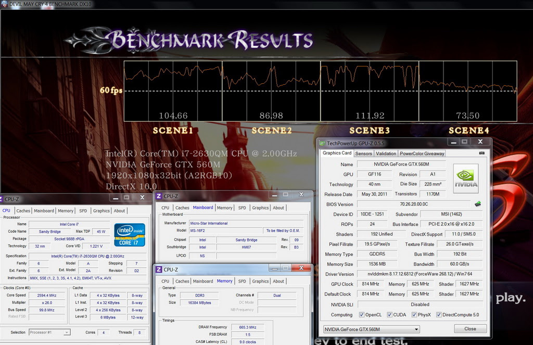This screenshot has width=533, height=345.
Task: Click the Memory Size value 1536 MB
Action: pos(377,264)
